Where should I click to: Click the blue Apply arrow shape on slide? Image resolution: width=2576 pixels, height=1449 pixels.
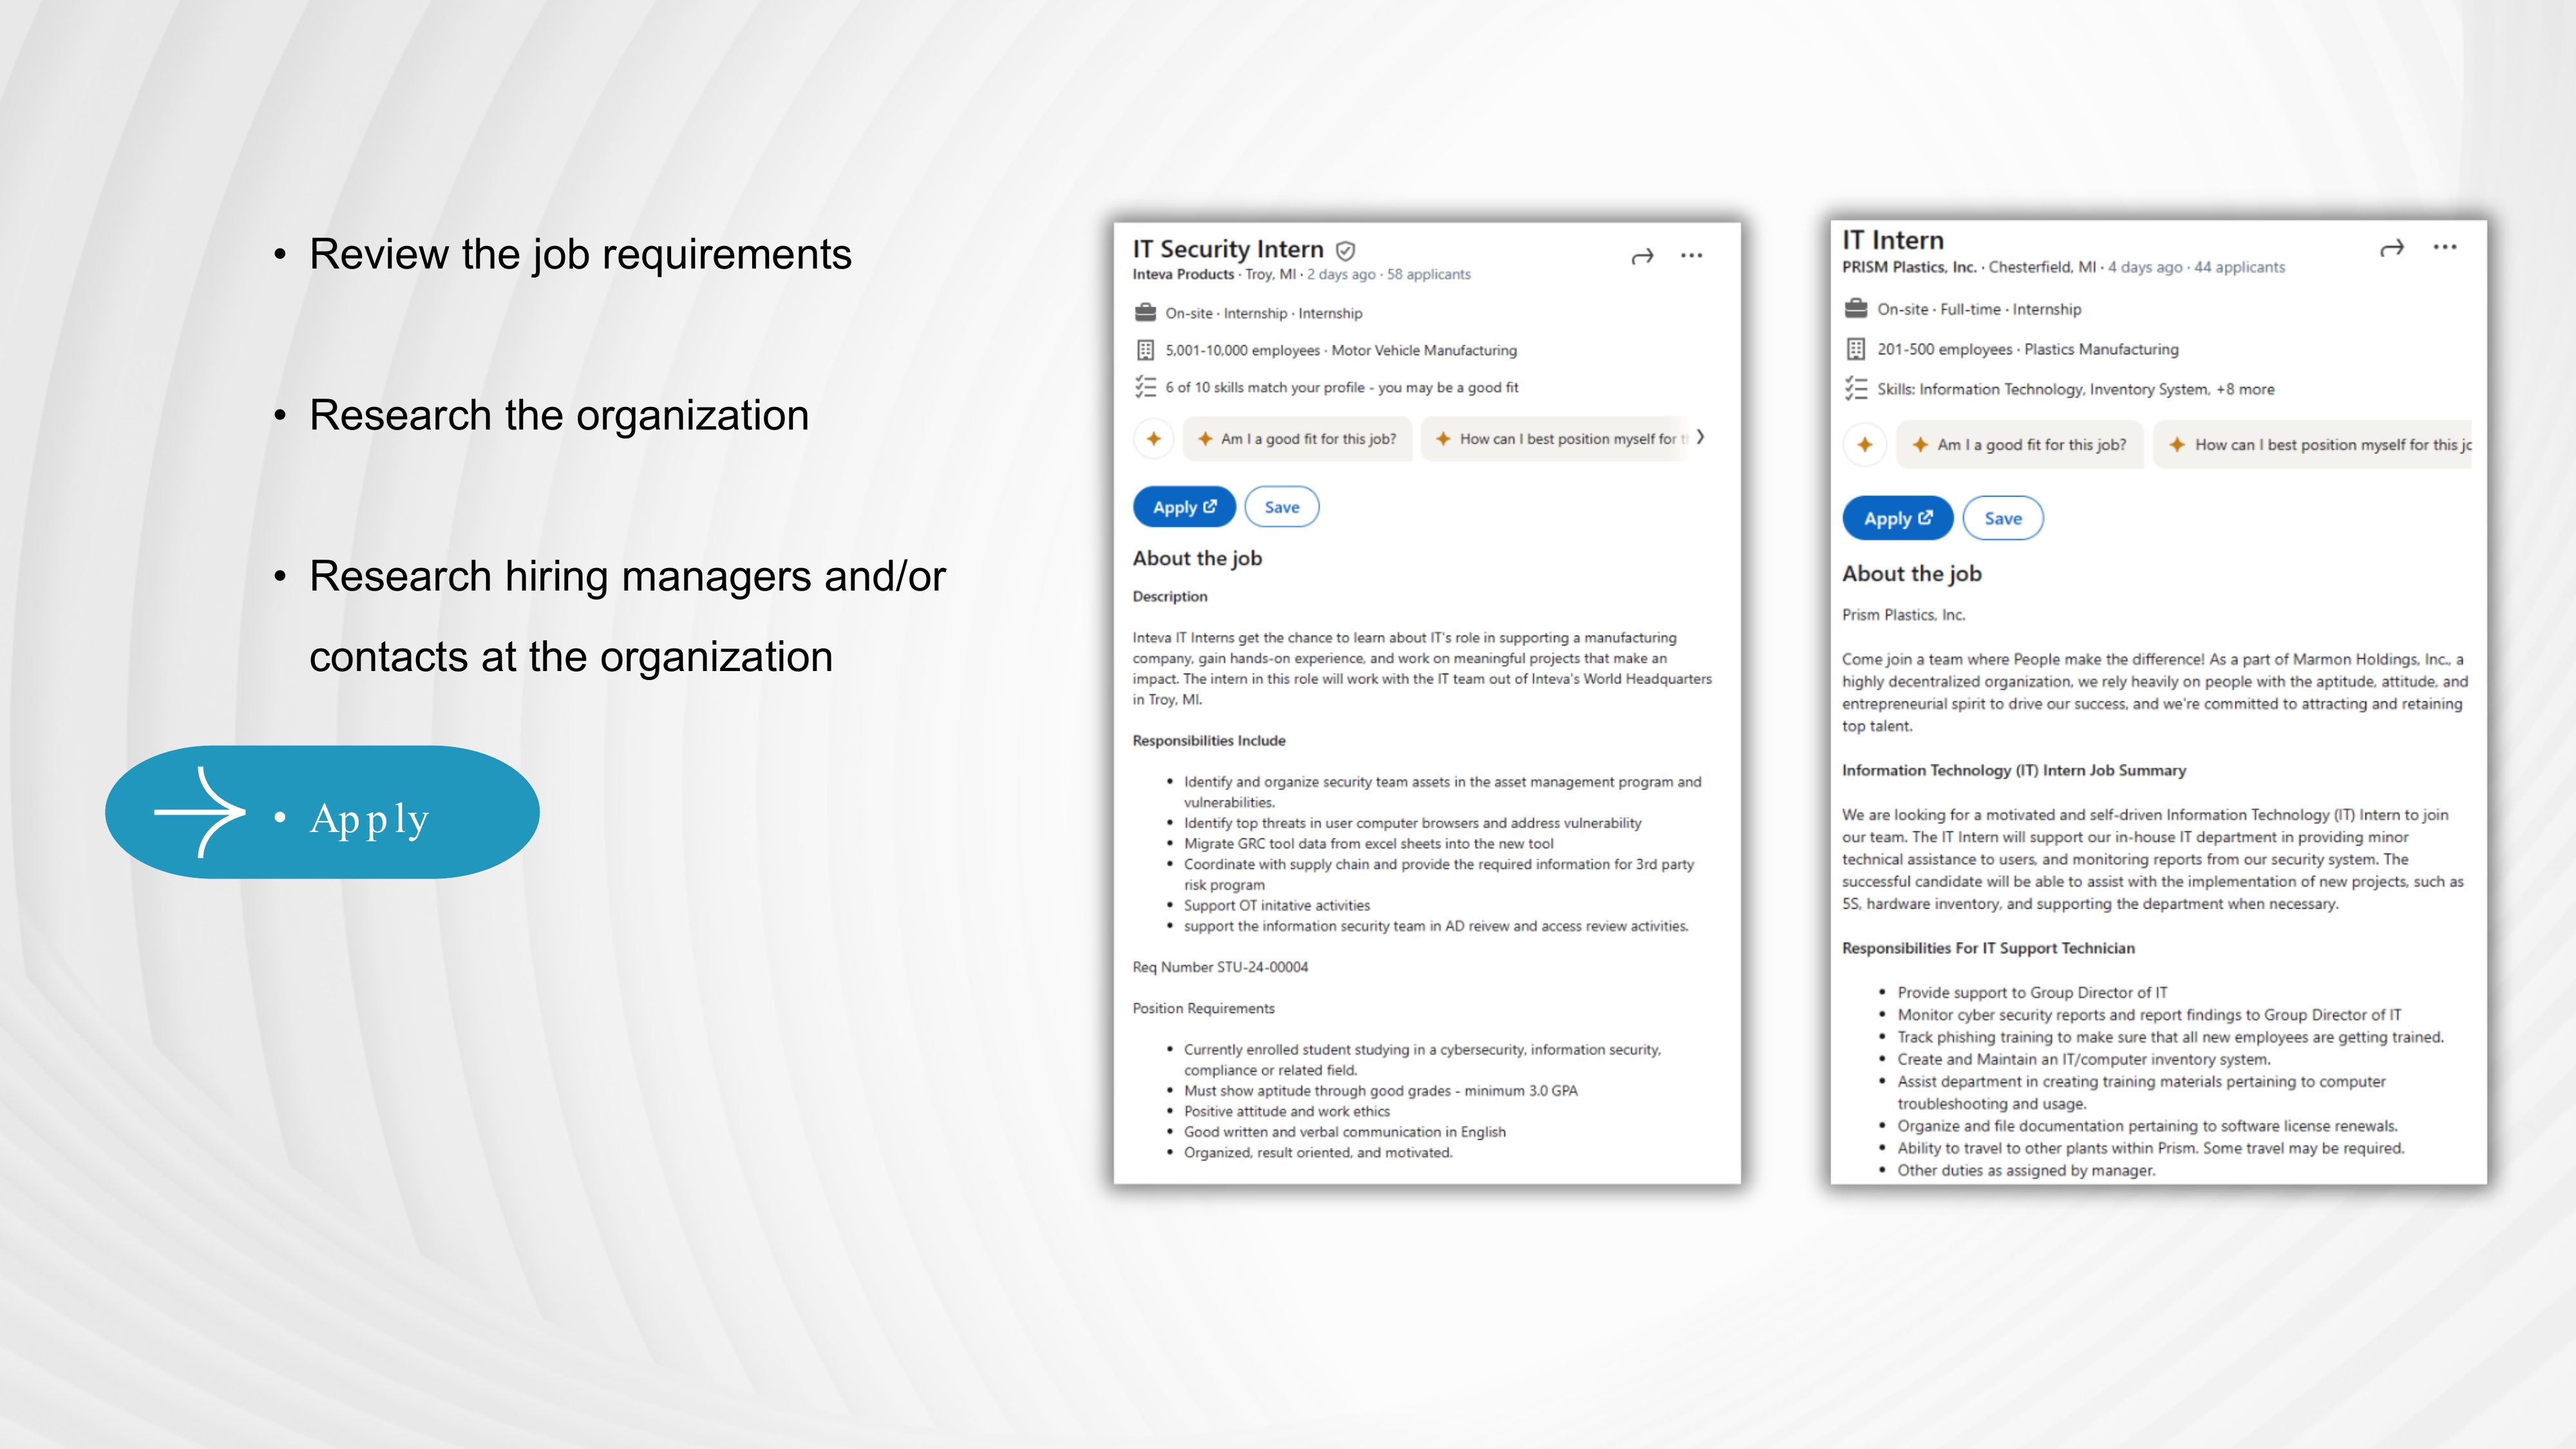[x=322, y=812]
